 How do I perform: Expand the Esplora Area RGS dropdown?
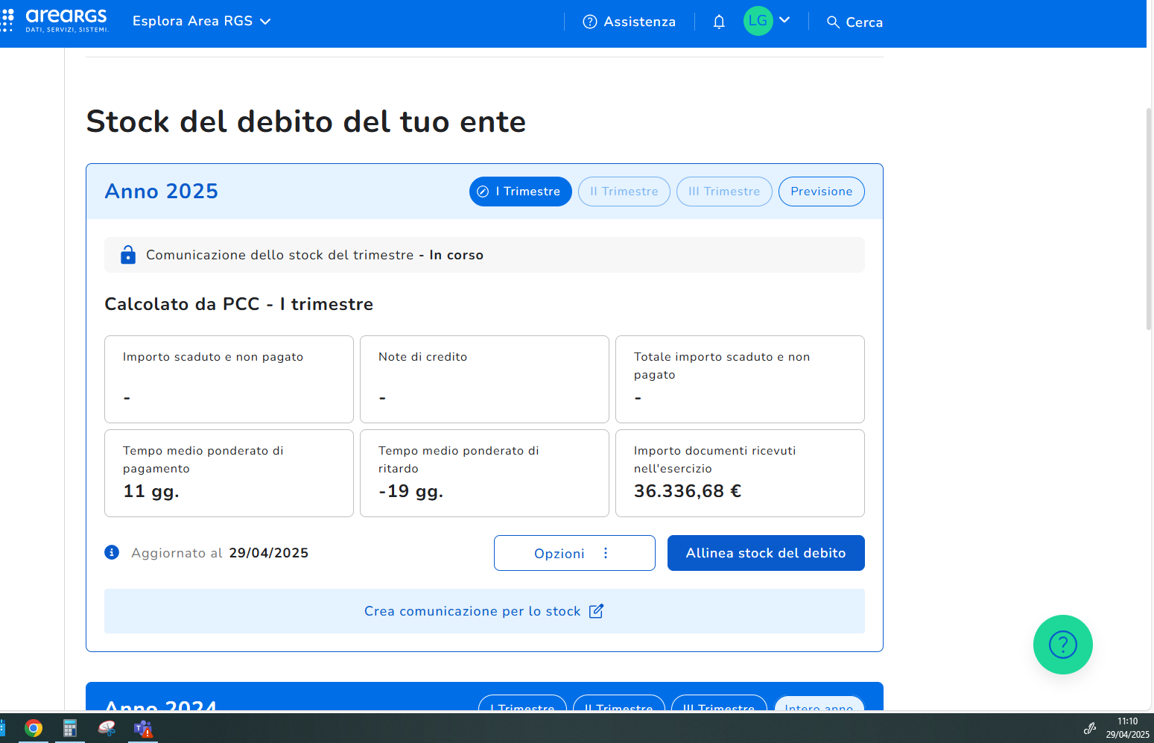[201, 22]
